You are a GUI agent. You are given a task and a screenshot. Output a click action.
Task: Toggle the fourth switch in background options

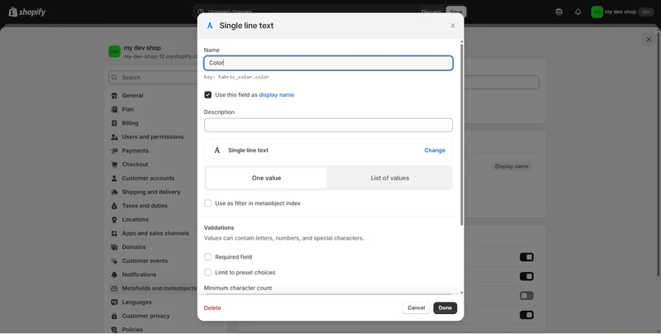(x=526, y=315)
